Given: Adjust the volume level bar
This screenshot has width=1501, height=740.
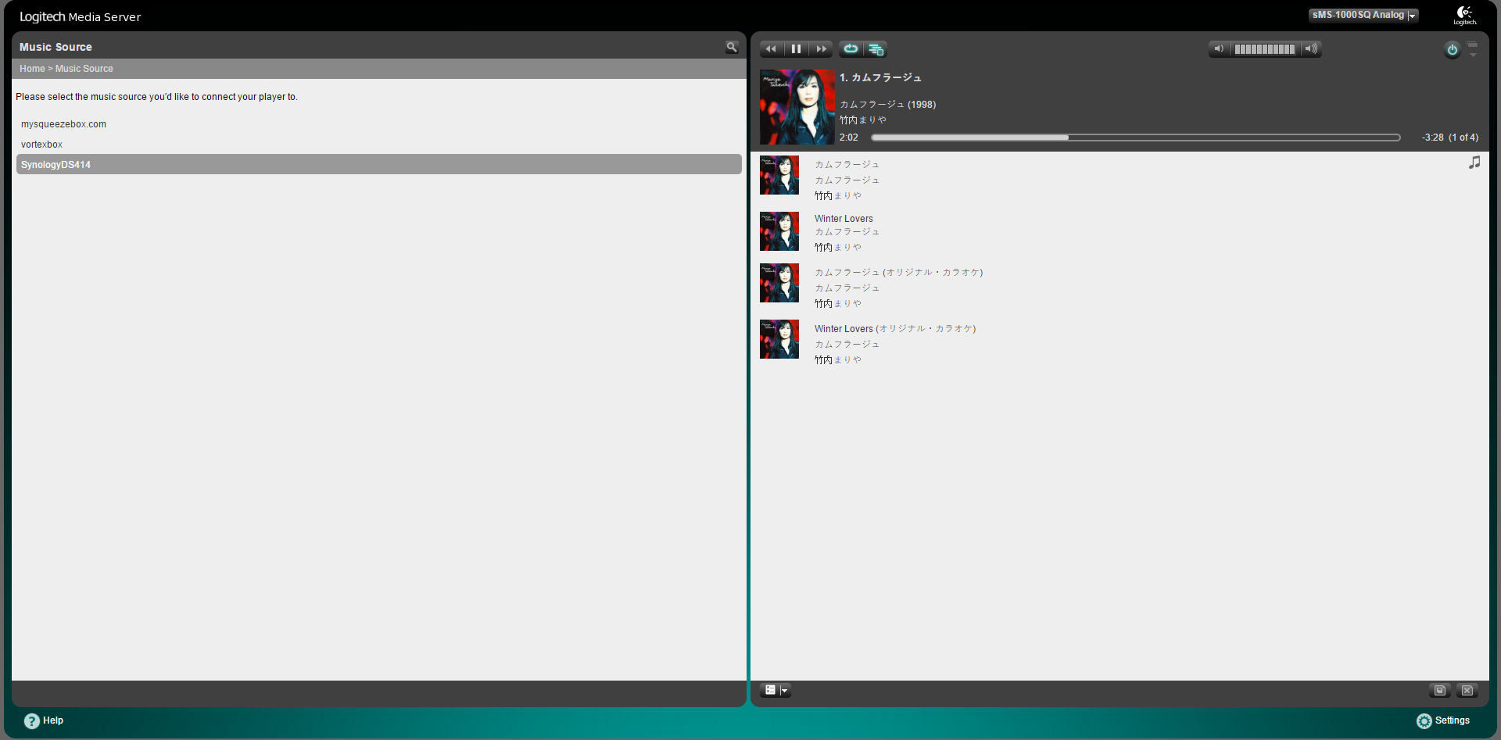Looking at the screenshot, I should pos(1265,49).
